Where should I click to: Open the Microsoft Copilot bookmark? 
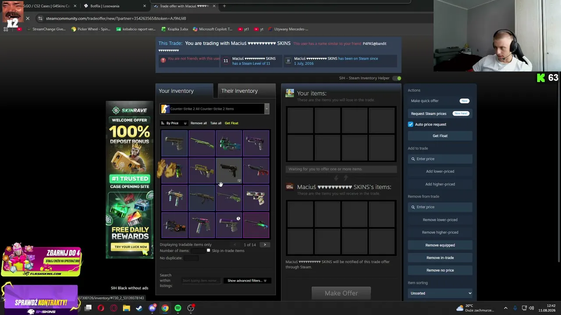212,29
